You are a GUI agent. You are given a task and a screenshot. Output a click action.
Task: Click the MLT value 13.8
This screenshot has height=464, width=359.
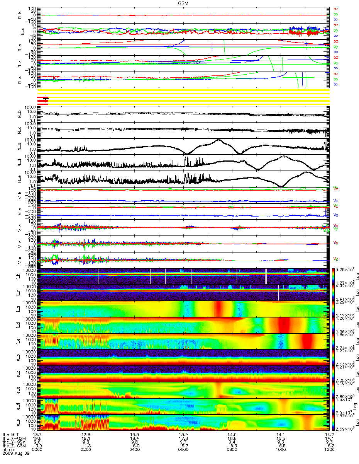click(86, 435)
